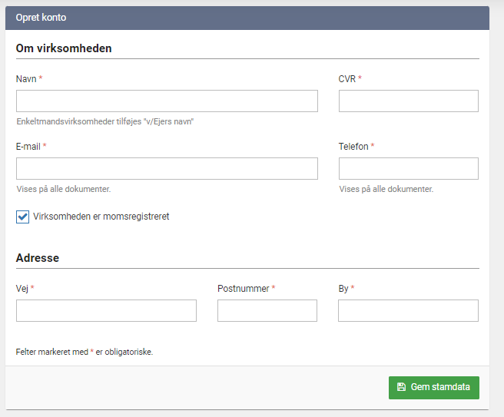Place cursor in the Vej field
This screenshot has height=417, width=504.
click(x=106, y=310)
